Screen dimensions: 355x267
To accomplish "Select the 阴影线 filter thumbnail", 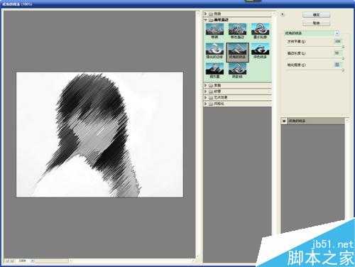I will coord(237,70).
